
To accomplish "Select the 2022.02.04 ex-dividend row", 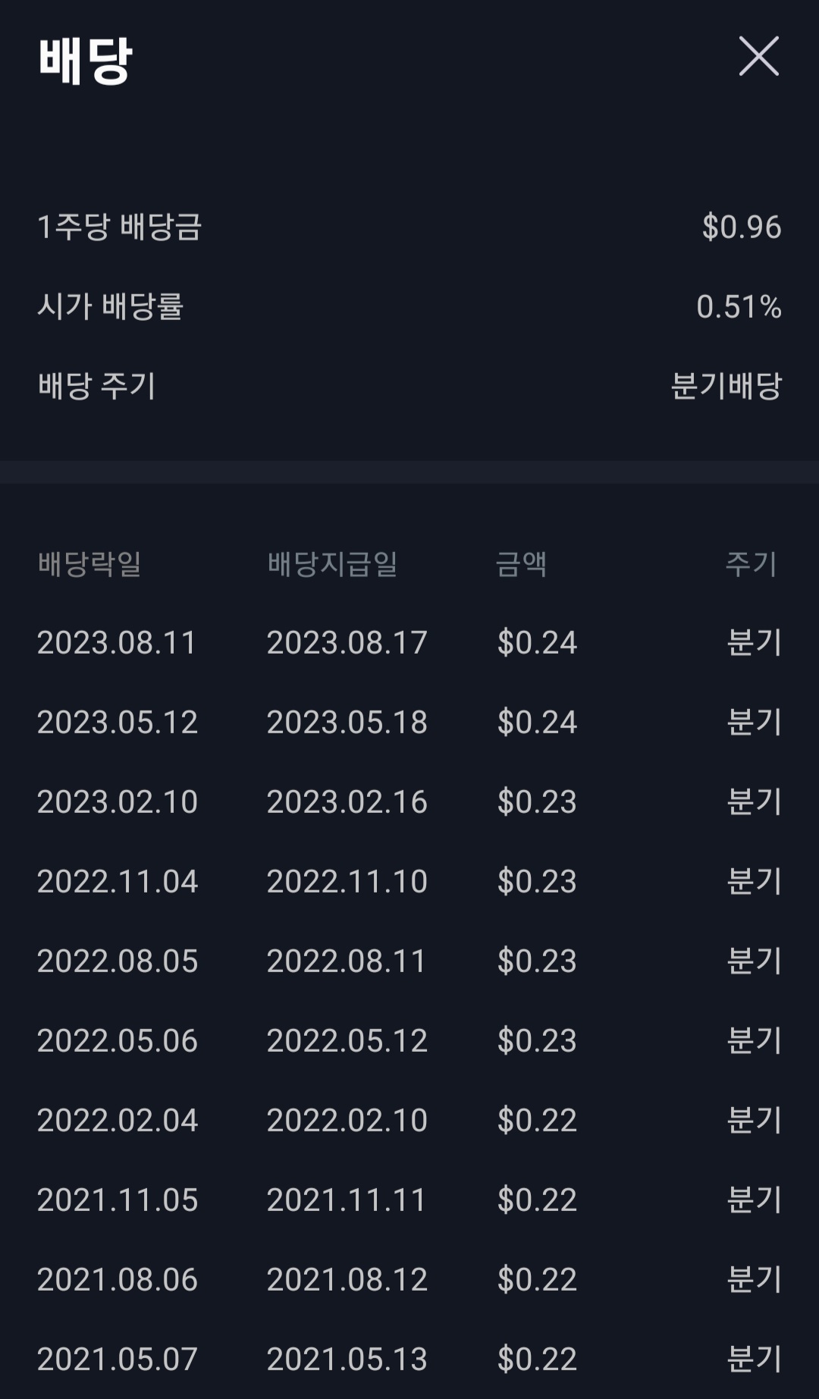I will tap(409, 1120).
